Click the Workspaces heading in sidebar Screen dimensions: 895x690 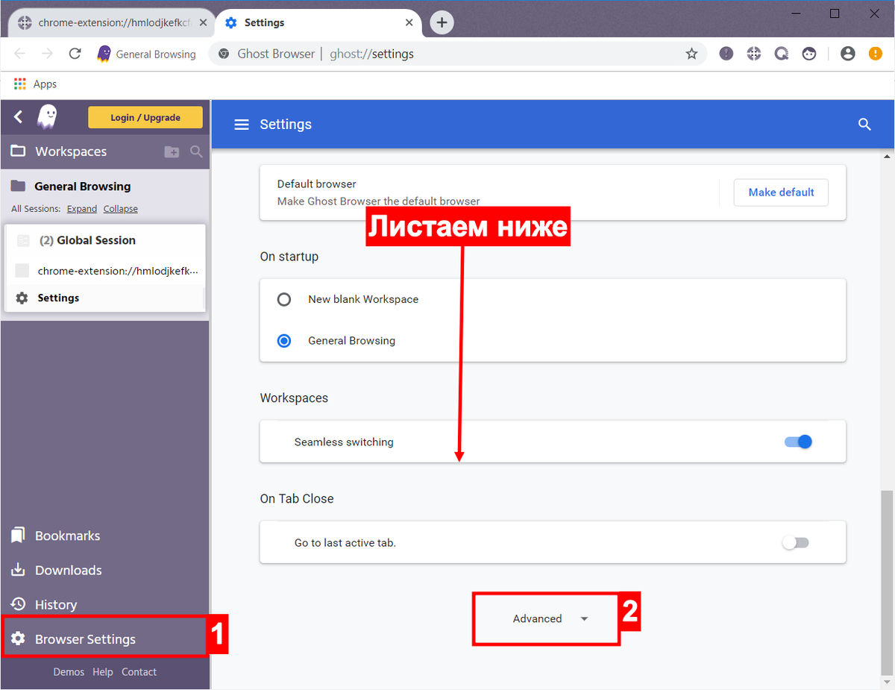pos(71,151)
